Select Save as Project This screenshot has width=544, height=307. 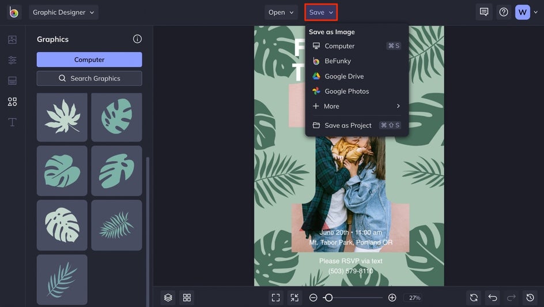[x=357, y=125]
